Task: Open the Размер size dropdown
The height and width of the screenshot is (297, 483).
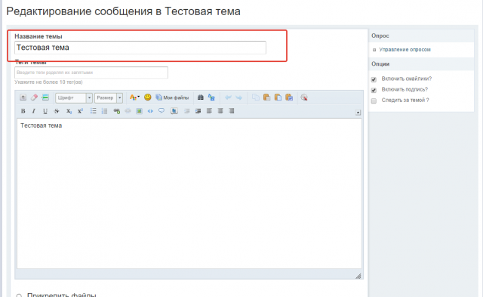Action: click(x=109, y=97)
